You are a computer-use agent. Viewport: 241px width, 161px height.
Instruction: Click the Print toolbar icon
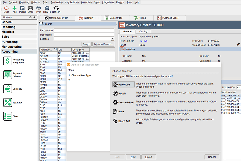tap(39, 10)
